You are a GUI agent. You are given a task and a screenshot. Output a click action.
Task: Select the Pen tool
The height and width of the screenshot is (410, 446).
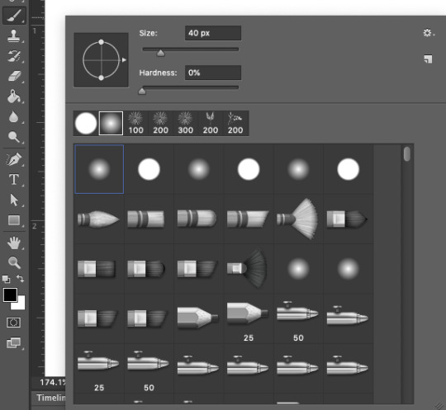14,159
